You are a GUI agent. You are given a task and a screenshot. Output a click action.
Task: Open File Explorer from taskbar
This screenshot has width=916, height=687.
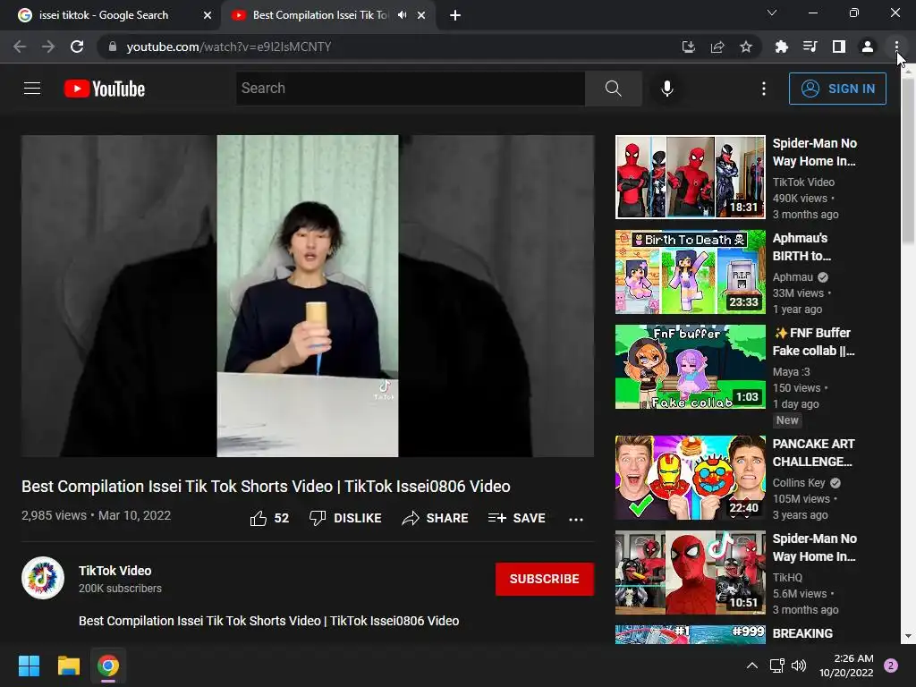pos(68,666)
